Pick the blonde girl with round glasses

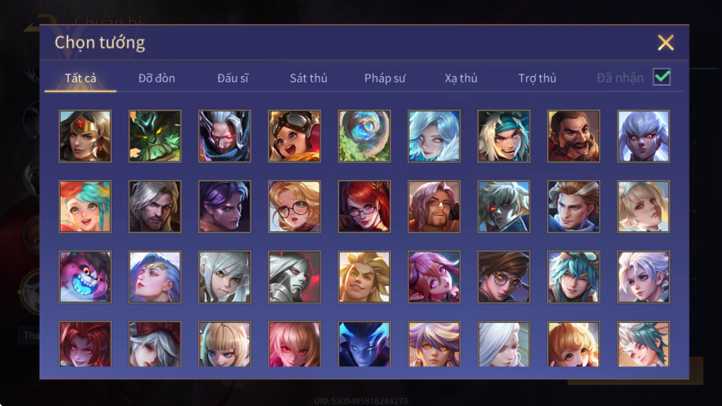pos(295,207)
